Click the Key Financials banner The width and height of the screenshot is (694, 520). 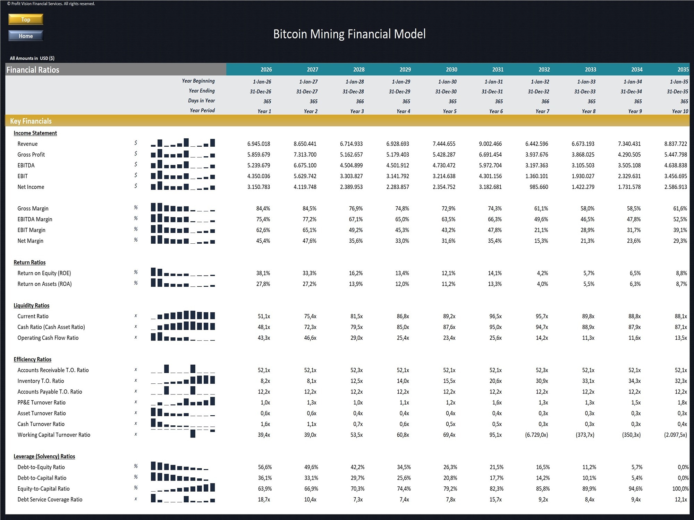click(31, 121)
